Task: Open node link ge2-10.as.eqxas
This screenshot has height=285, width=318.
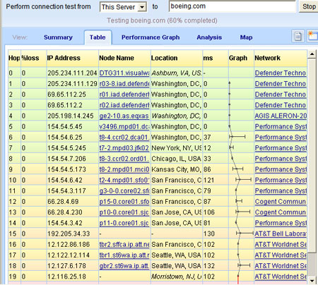Action: pos(124,116)
